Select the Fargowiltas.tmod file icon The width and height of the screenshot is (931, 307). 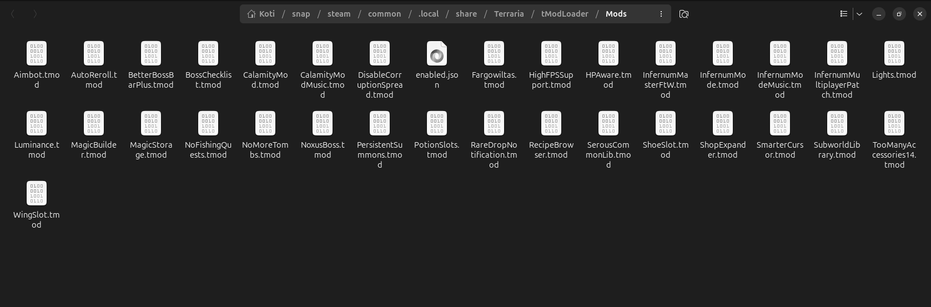tap(494, 53)
